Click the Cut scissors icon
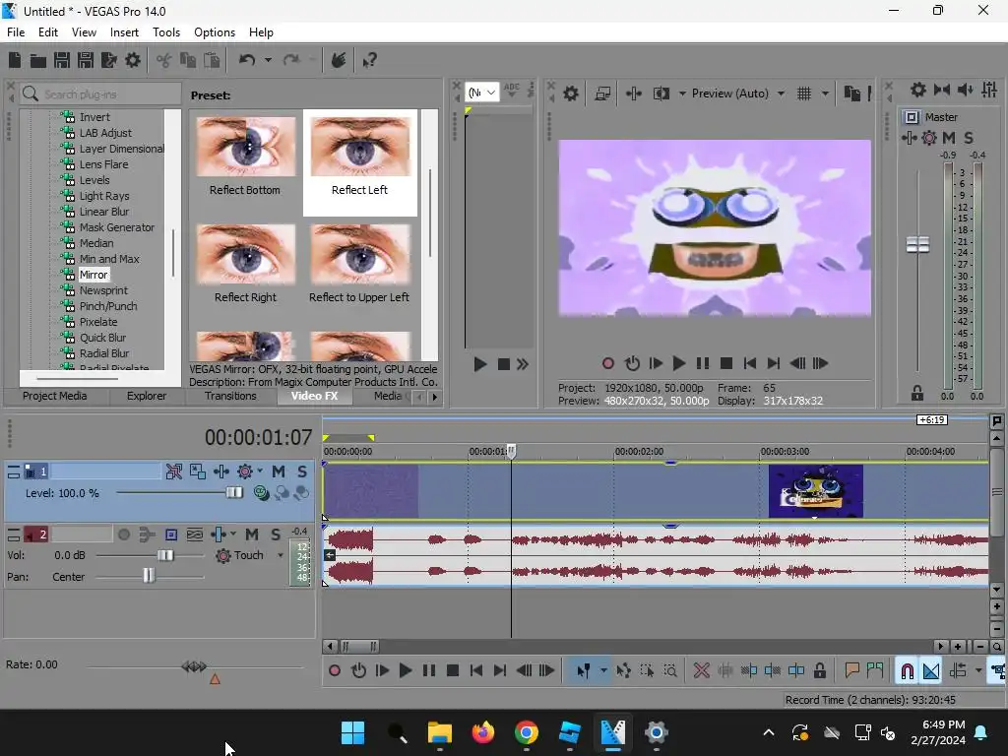This screenshot has width=1008, height=756. click(164, 60)
